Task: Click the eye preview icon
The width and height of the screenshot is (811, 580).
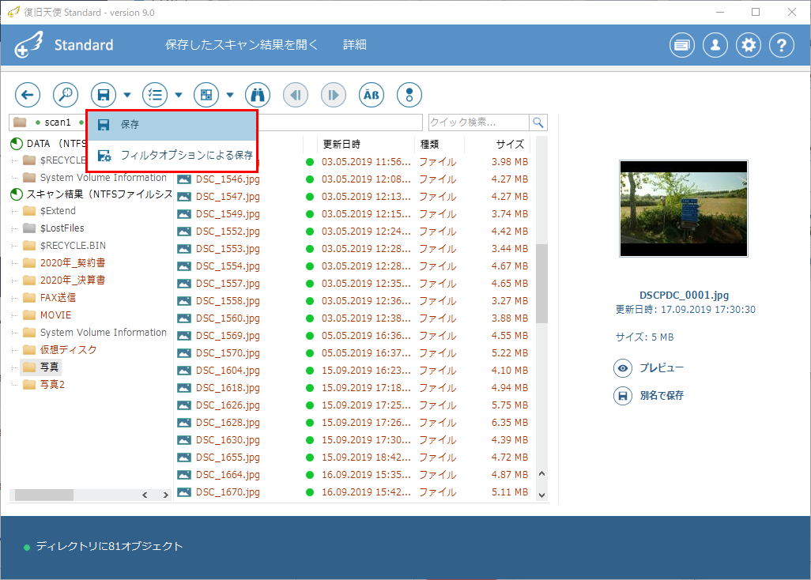Action: [623, 368]
